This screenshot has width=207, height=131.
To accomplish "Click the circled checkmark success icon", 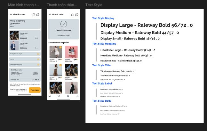I will tap(64, 24).
